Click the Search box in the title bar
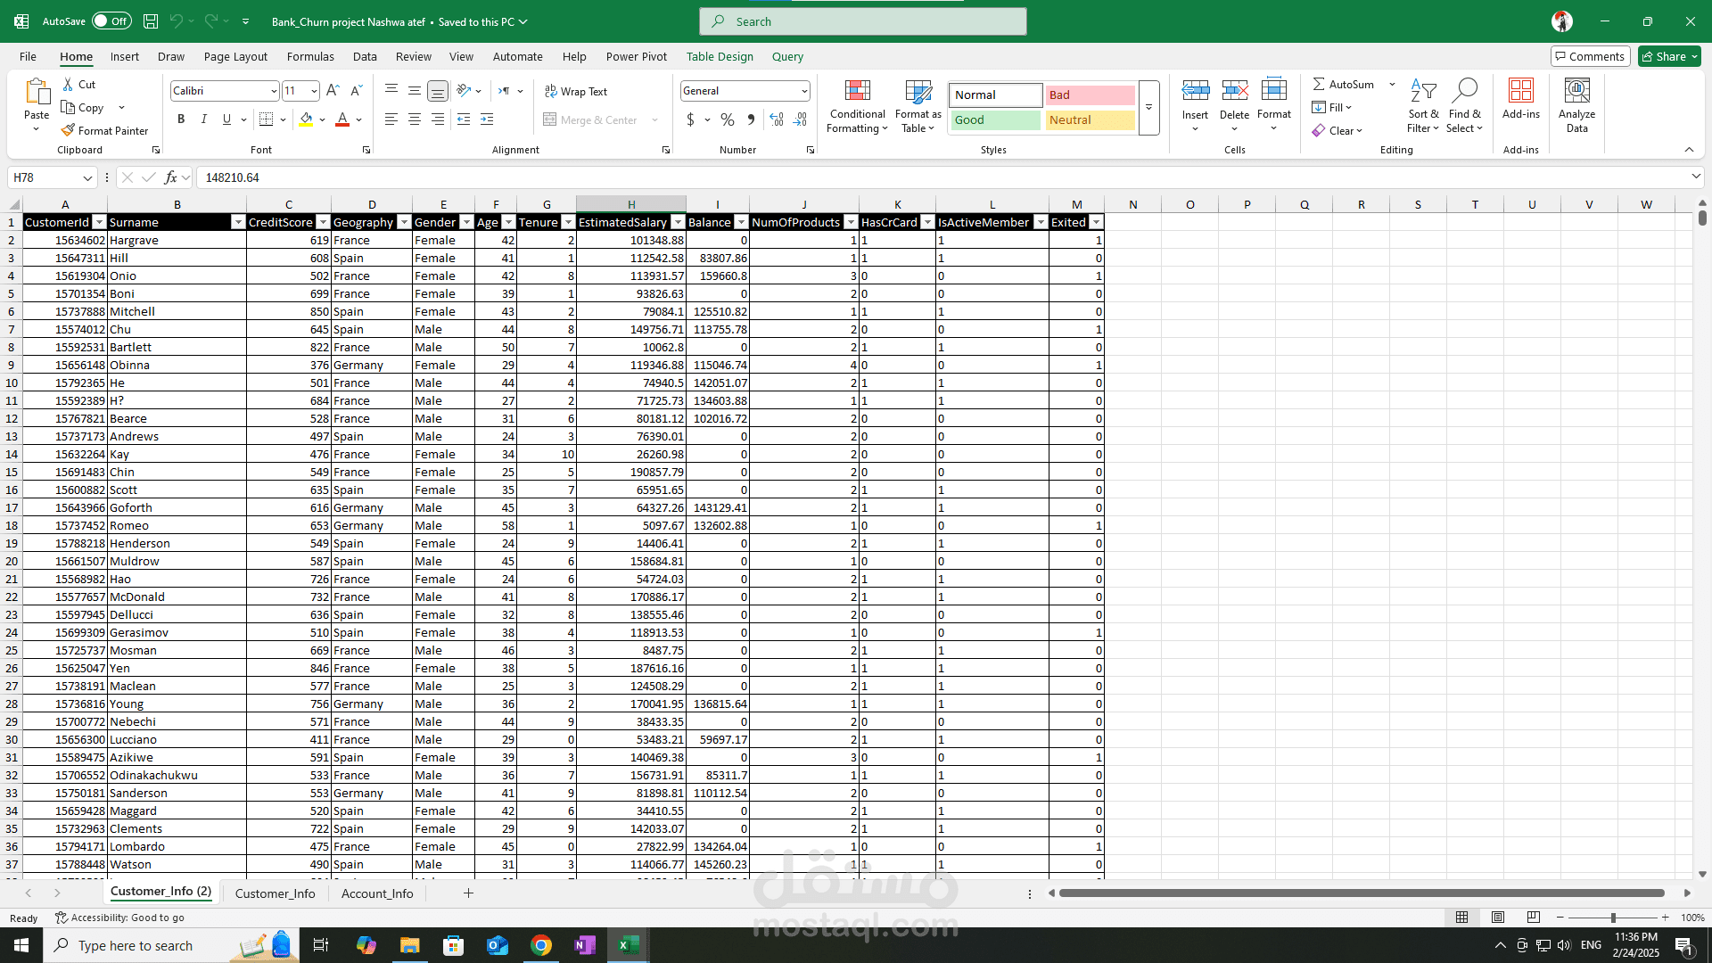The height and width of the screenshot is (963, 1712). coord(863,21)
